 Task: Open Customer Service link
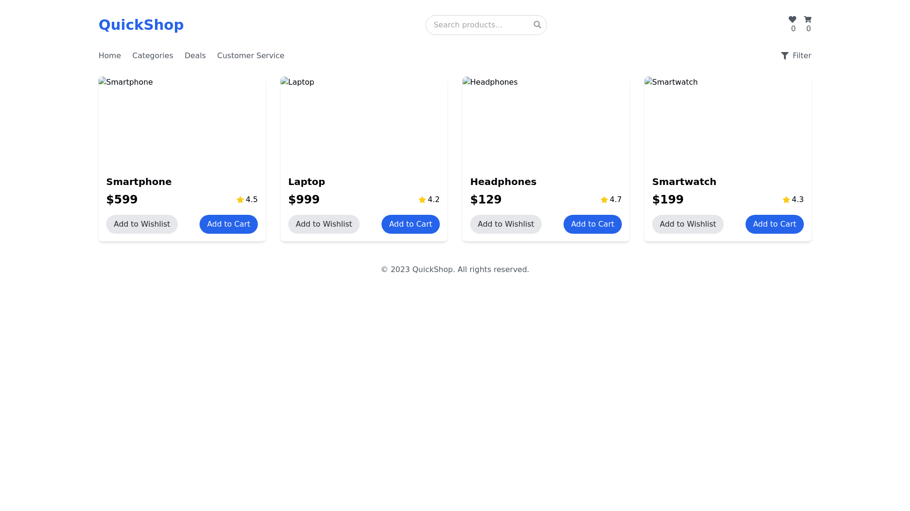pyautogui.click(x=251, y=56)
